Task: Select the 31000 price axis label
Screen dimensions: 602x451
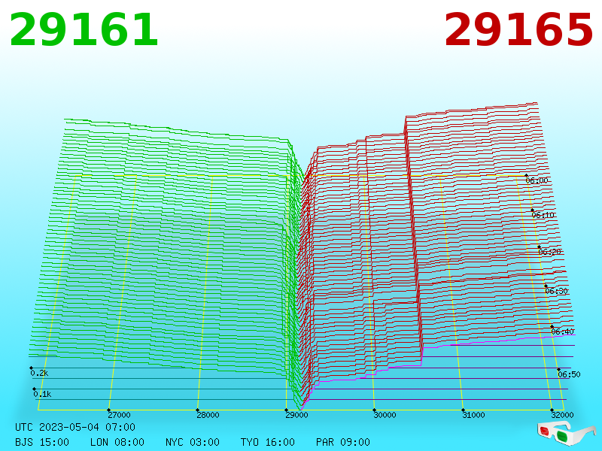Action: click(x=473, y=415)
